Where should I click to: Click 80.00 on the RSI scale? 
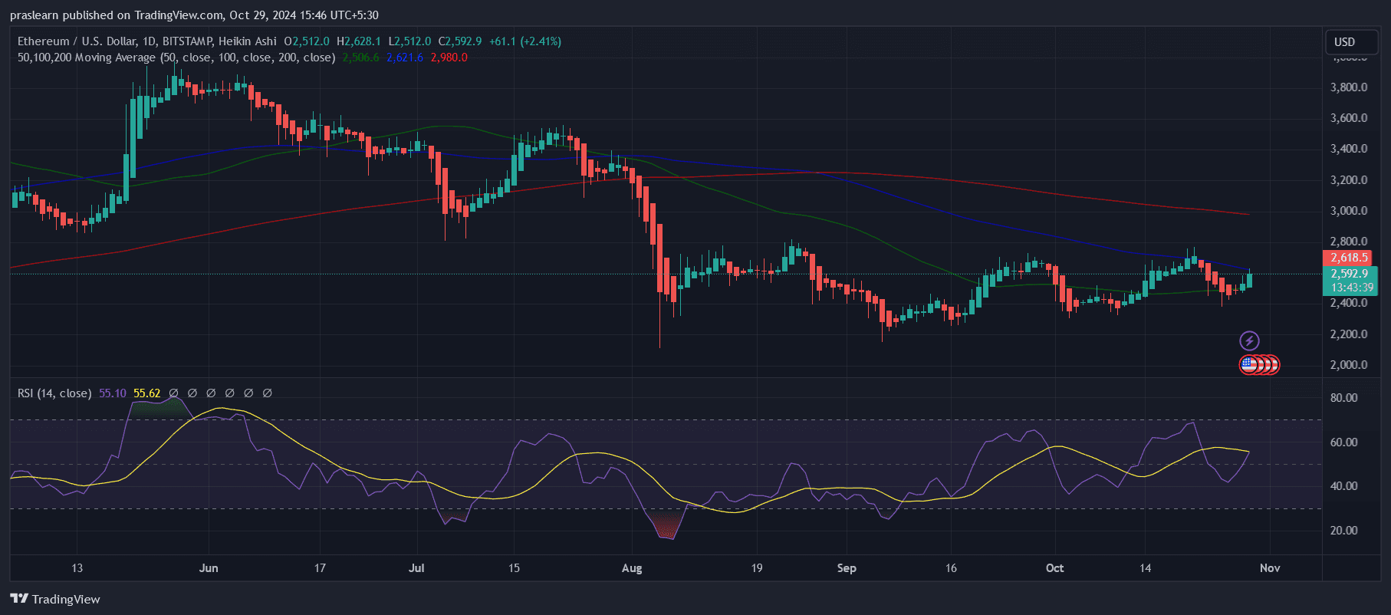point(1344,398)
